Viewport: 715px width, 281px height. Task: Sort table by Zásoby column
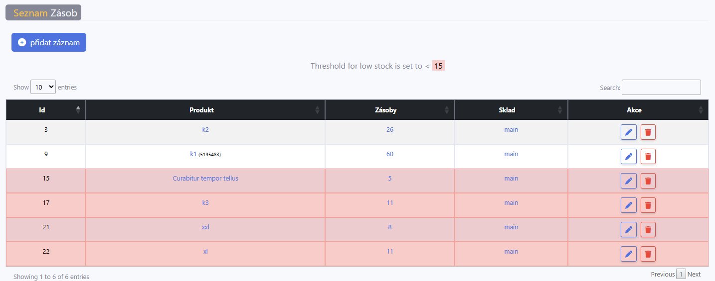pos(389,110)
